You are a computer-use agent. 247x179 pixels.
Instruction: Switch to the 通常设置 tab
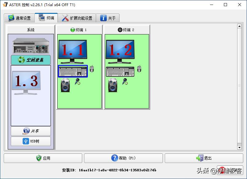(19, 18)
